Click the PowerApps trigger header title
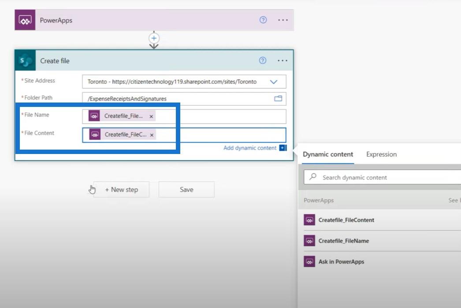The height and width of the screenshot is (308, 461). click(56, 20)
